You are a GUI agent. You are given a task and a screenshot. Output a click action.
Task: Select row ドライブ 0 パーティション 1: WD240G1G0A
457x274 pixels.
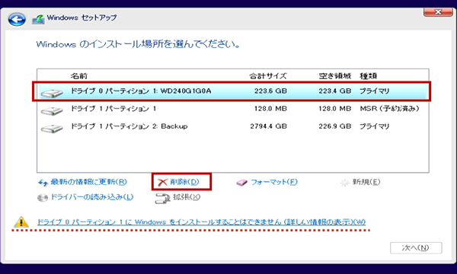tap(233, 91)
